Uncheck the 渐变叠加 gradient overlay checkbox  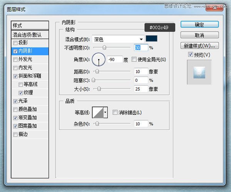point(15,118)
